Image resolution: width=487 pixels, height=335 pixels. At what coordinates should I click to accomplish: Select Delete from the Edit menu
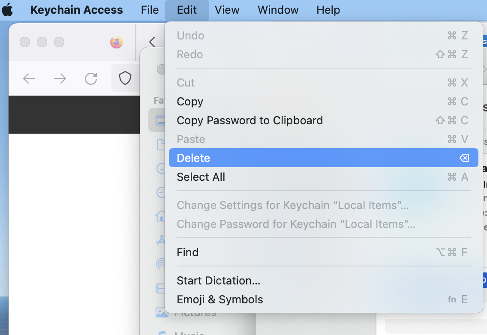tap(193, 158)
